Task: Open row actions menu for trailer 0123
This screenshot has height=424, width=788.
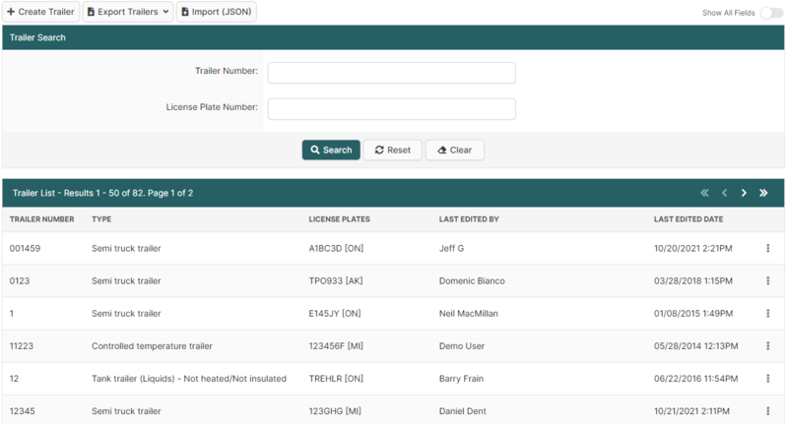Action: tap(767, 280)
